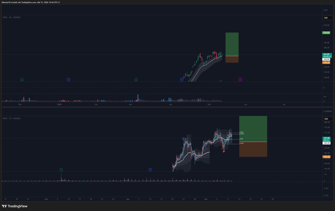Click the MRVL · 4h · NASDAQ symbol legend

[x=11, y=17]
